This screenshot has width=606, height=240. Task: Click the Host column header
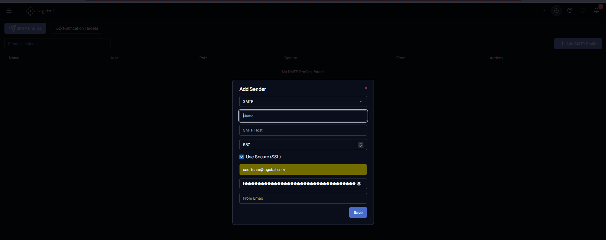(114, 58)
